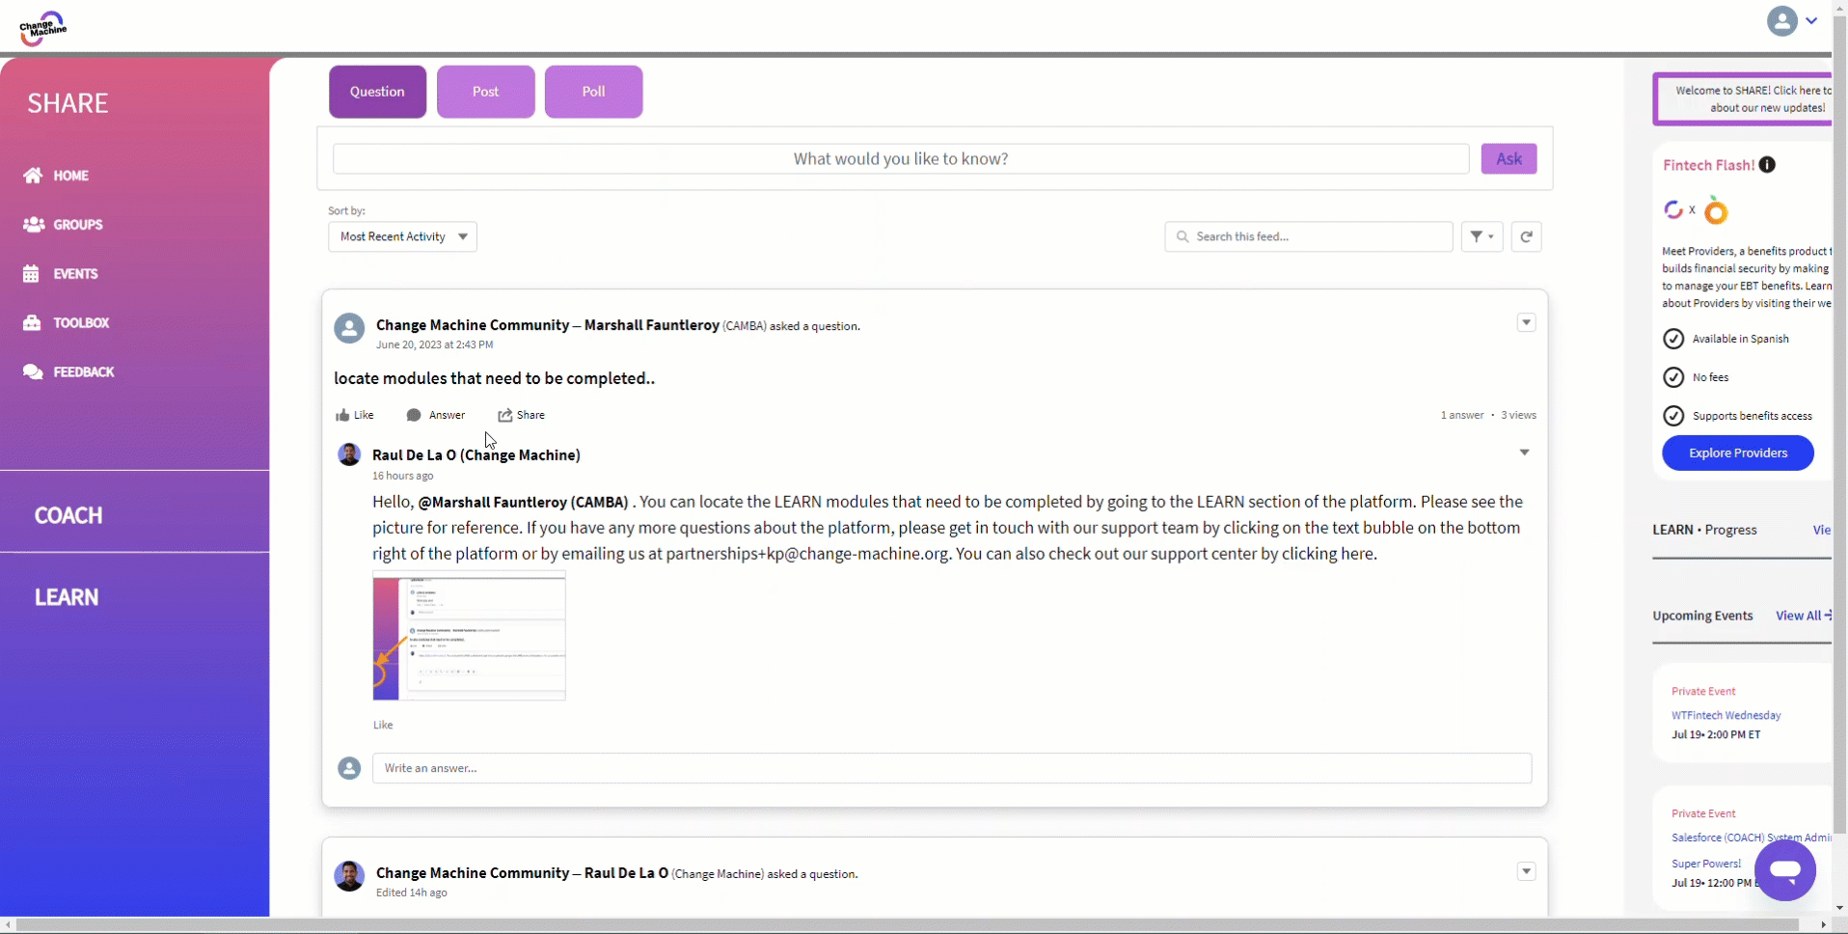The width and height of the screenshot is (1848, 934).
Task: Focus the Write an answer field
Action: point(952,768)
